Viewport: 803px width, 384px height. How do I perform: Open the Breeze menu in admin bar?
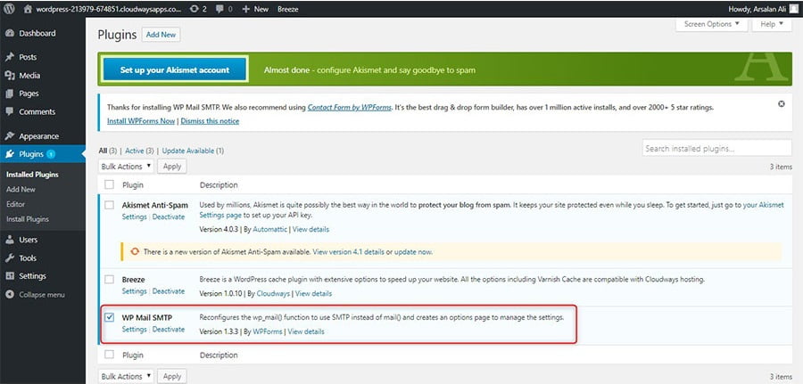click(x=288, y=9)
